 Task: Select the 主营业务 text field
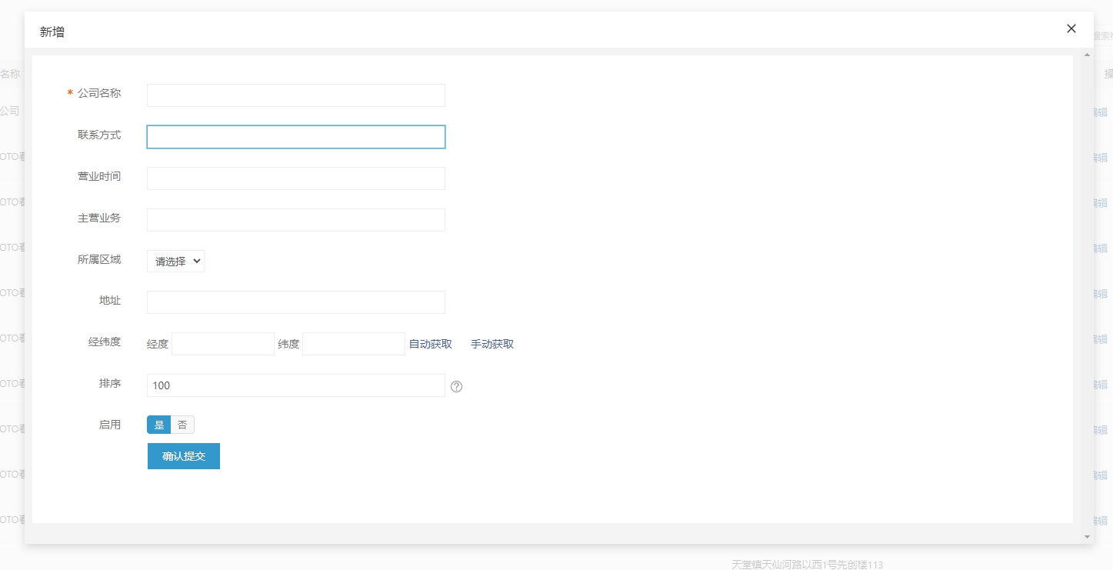click(x=295, y=220)
